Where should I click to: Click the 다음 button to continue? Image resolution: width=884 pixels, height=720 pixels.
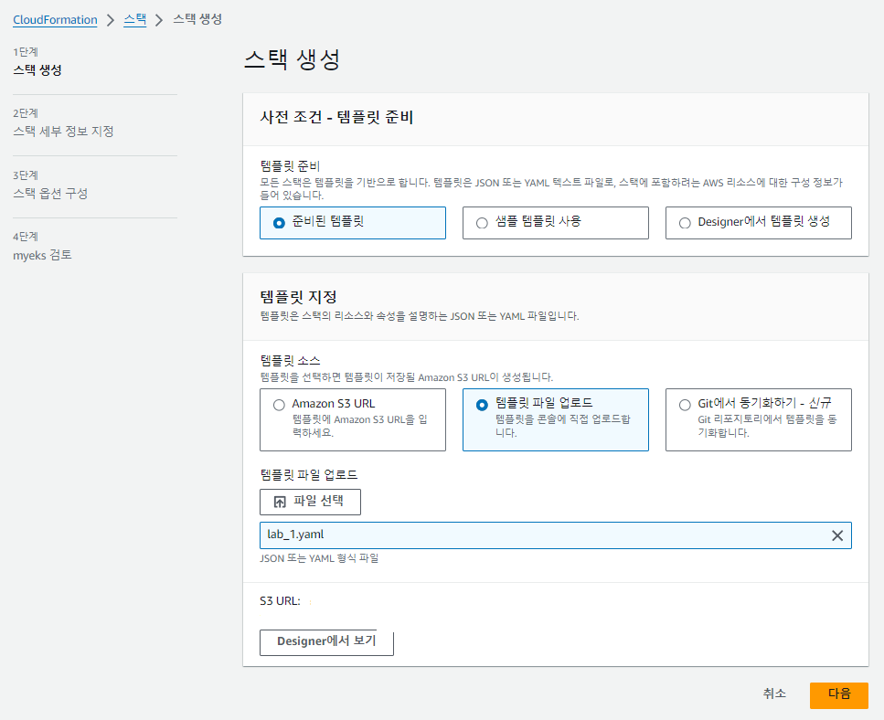pyautogui.click(x=839, y=695)
